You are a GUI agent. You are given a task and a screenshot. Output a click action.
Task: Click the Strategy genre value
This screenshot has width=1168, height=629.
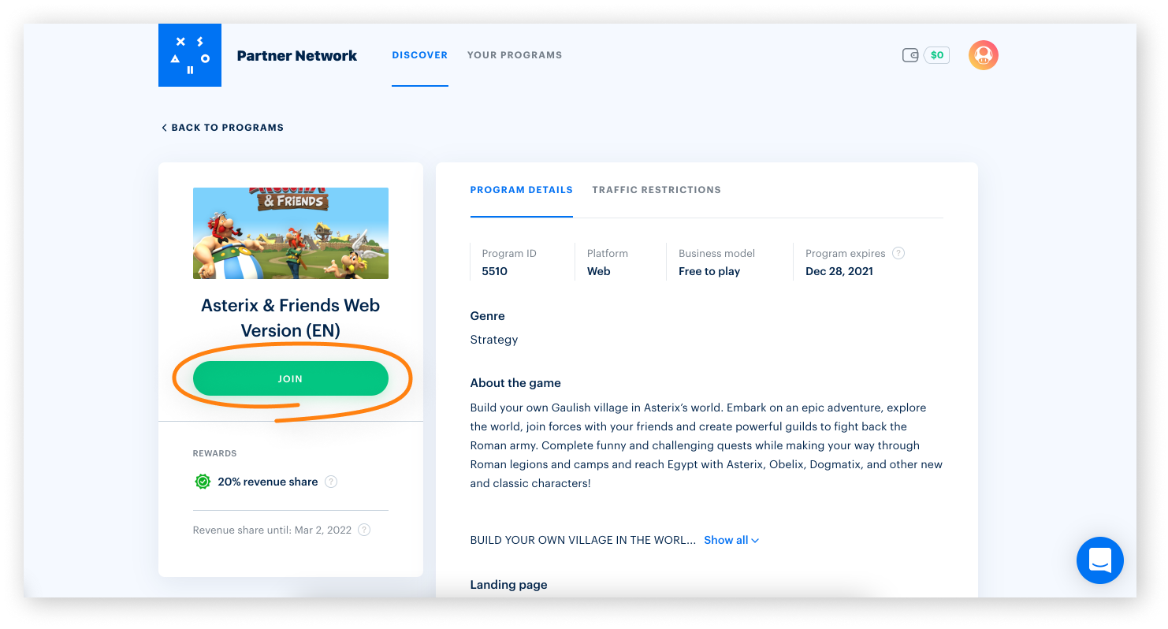coord(494,340)
